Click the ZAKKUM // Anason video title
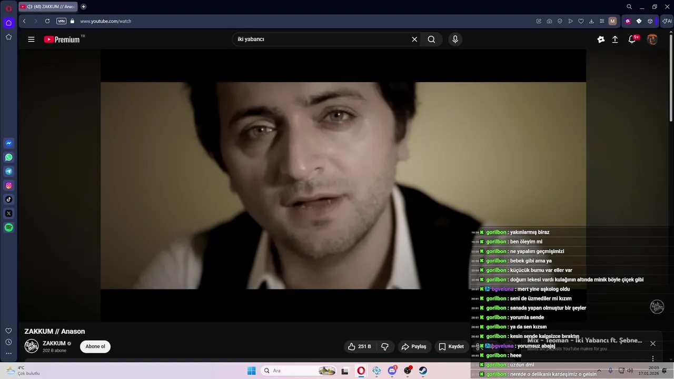Viewport: 674px width, 379px height. click(x=55, y=331)
